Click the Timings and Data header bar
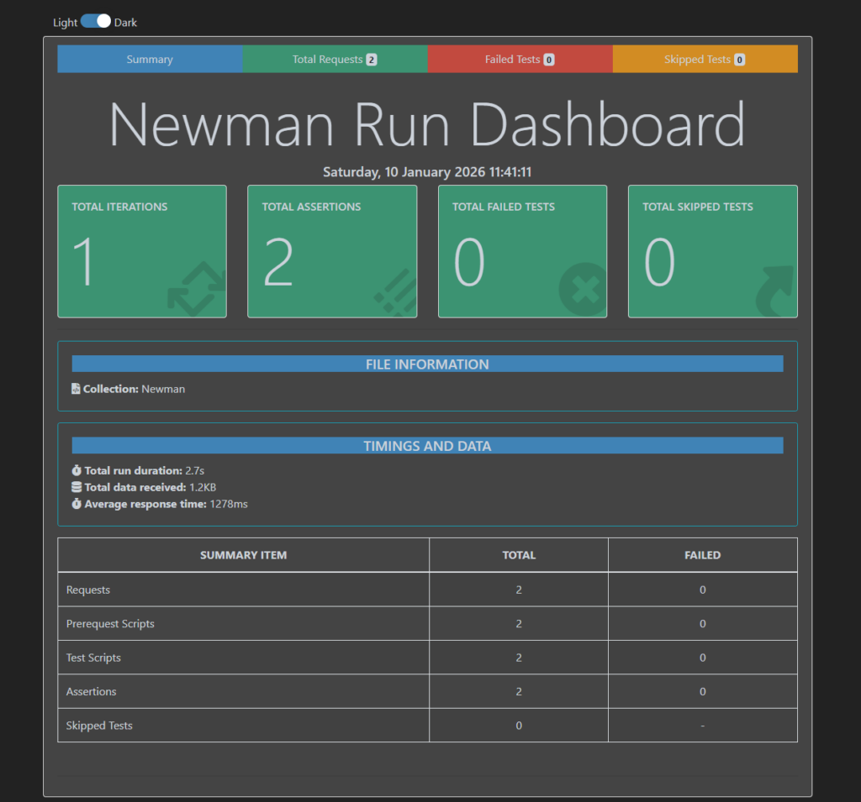Viewport: 861px width, 802px height. click(427, 446)
